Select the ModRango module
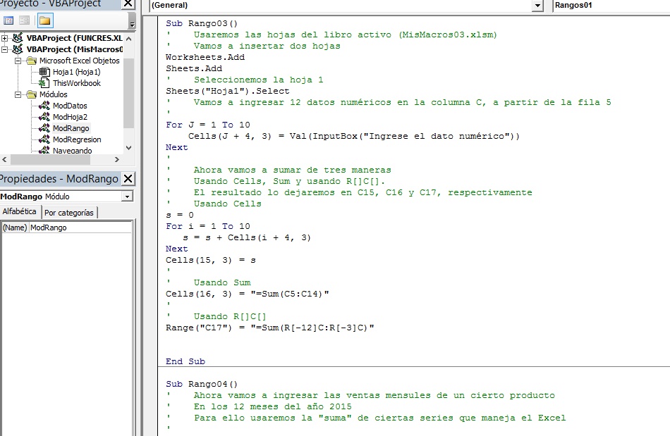This screenshot has height=436, width=670. [x=71, y=128]
